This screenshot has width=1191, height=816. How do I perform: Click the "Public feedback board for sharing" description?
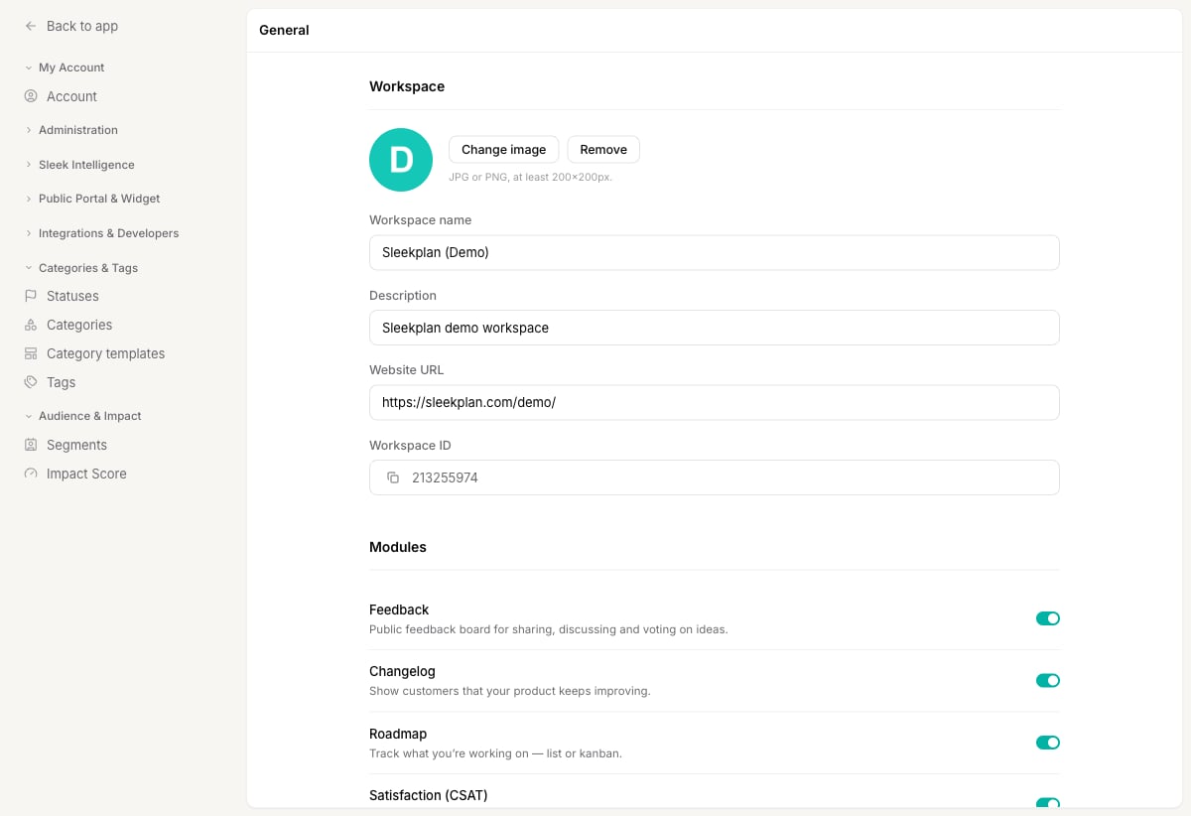[x=548, y=629]
